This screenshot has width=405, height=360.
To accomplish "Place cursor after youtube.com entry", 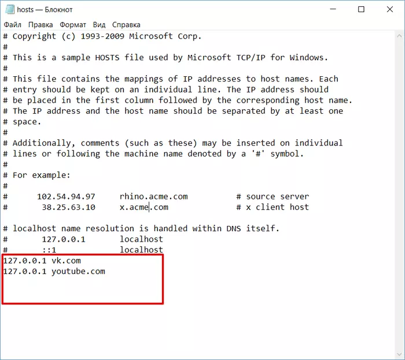I will coord(105,271).
